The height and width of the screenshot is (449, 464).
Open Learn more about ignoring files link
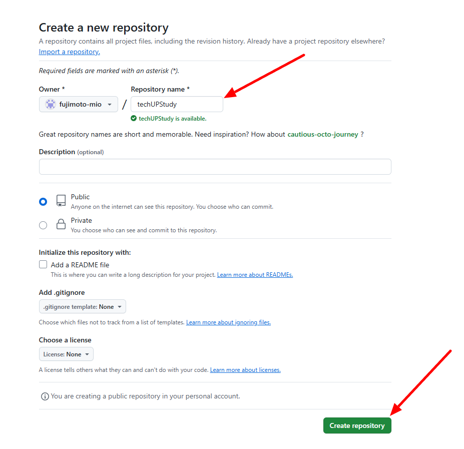click(x=228, y=322)
